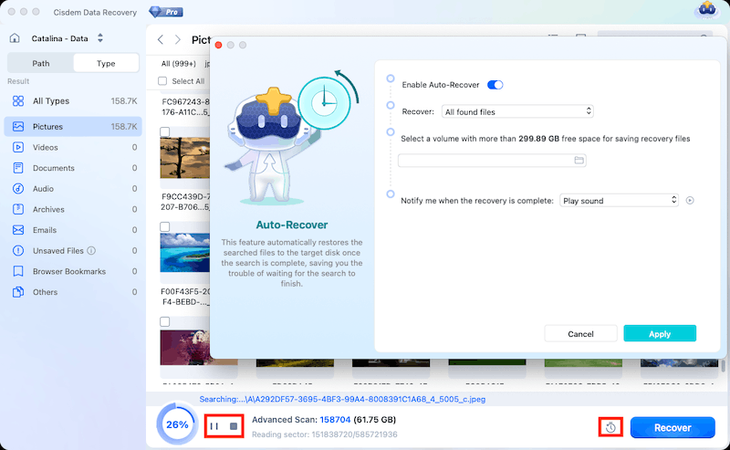
Task: Stop the advanced scan
Action: 234,425
